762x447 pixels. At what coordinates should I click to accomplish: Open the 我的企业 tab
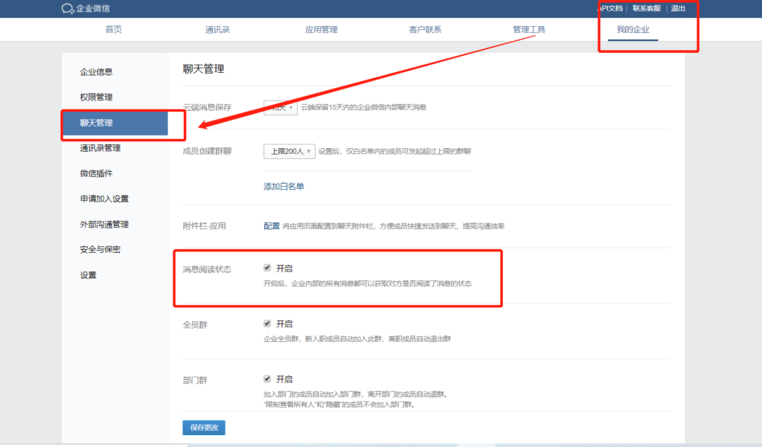633,30
